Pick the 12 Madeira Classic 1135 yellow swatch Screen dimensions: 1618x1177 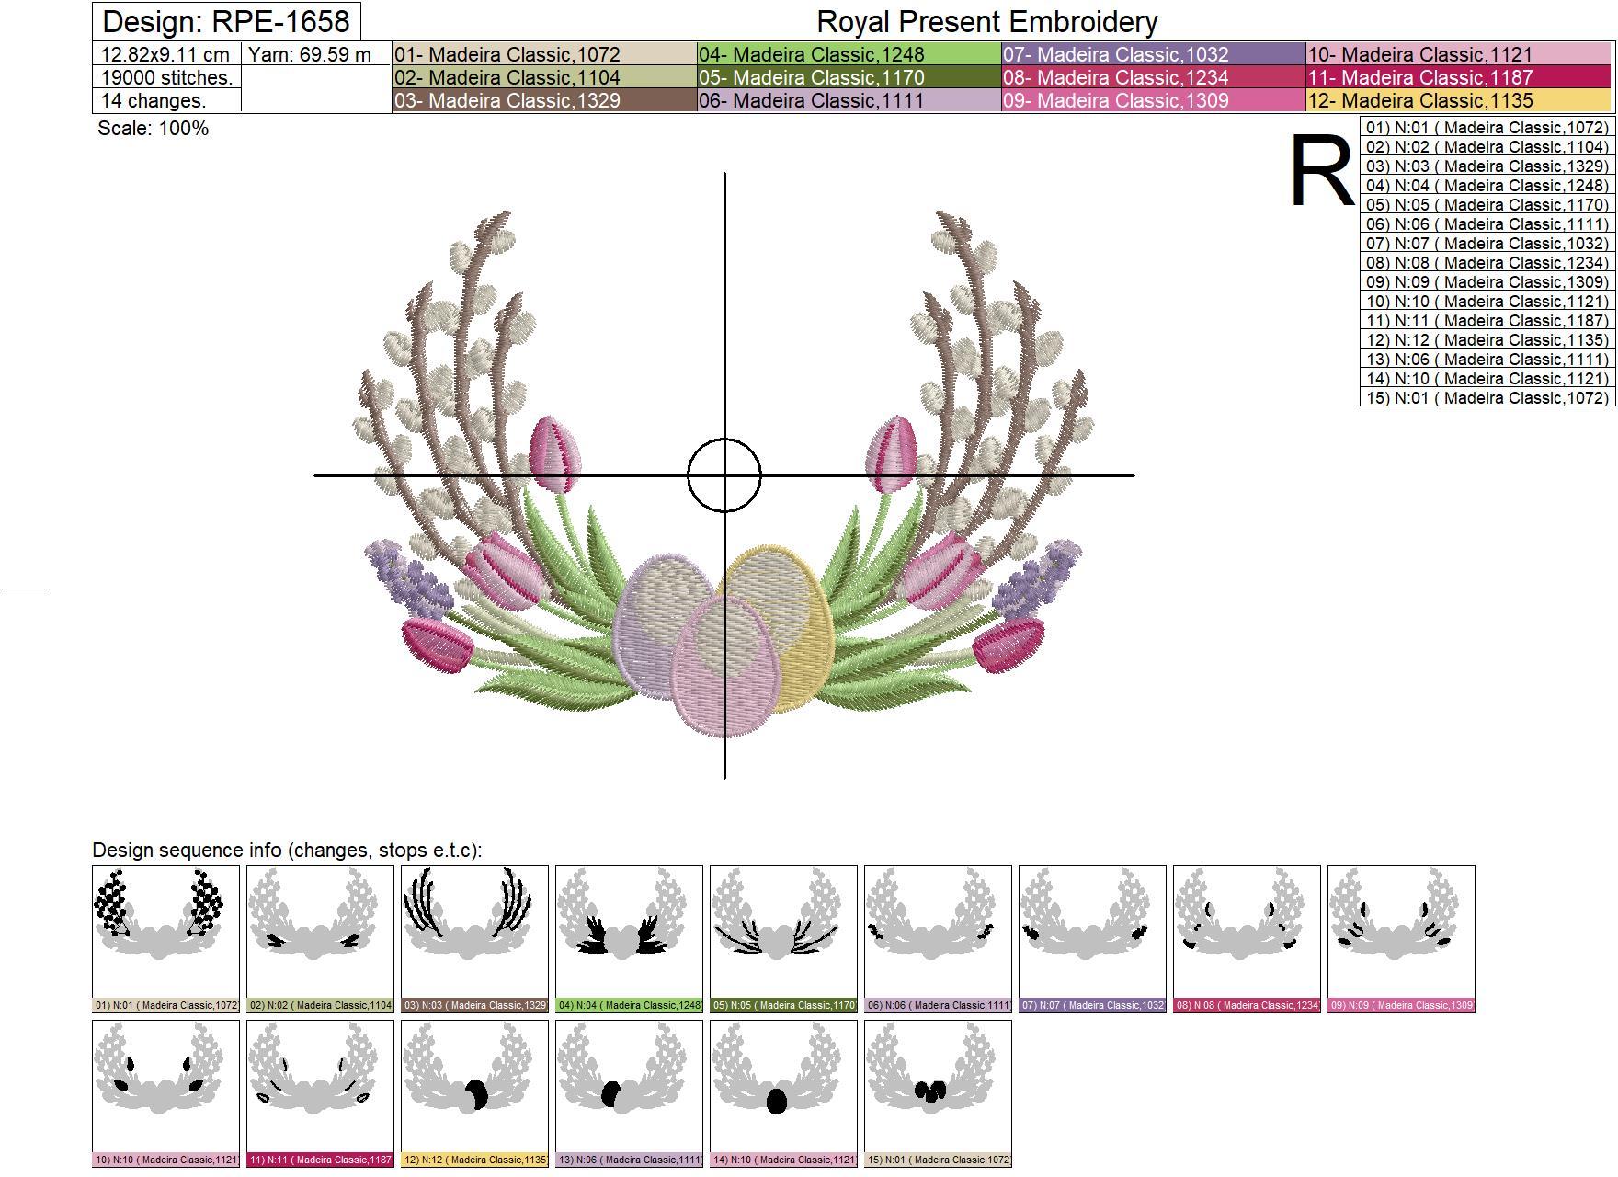coord(1459,100)
